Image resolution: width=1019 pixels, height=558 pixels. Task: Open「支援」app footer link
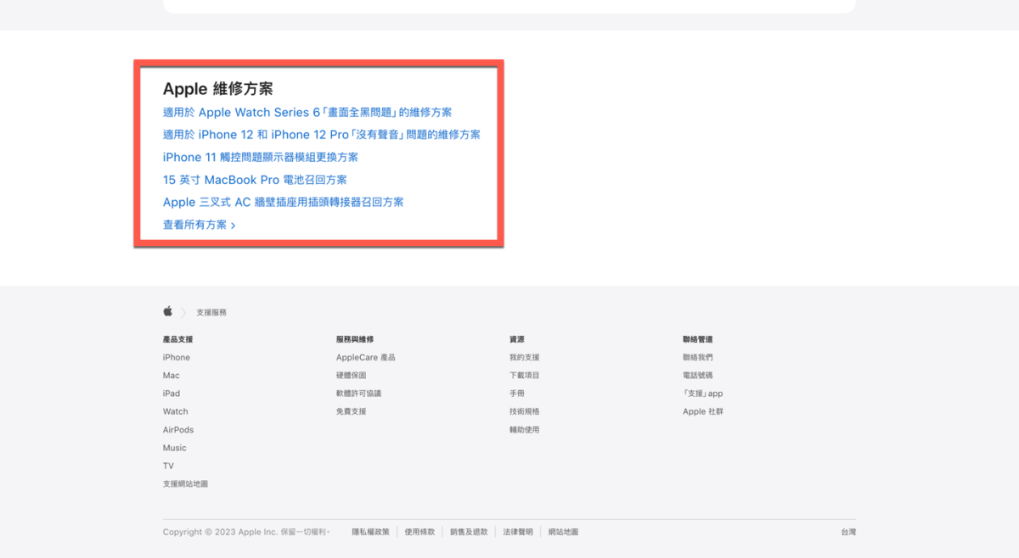click(x=703, y=393)
